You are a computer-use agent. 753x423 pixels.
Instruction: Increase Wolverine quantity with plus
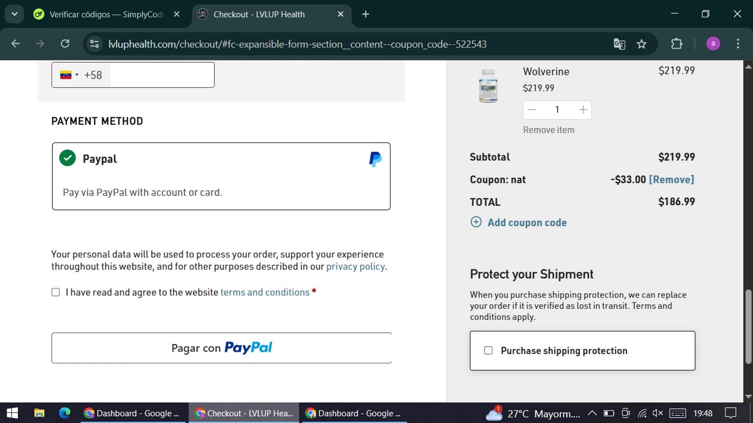point(583,109)
